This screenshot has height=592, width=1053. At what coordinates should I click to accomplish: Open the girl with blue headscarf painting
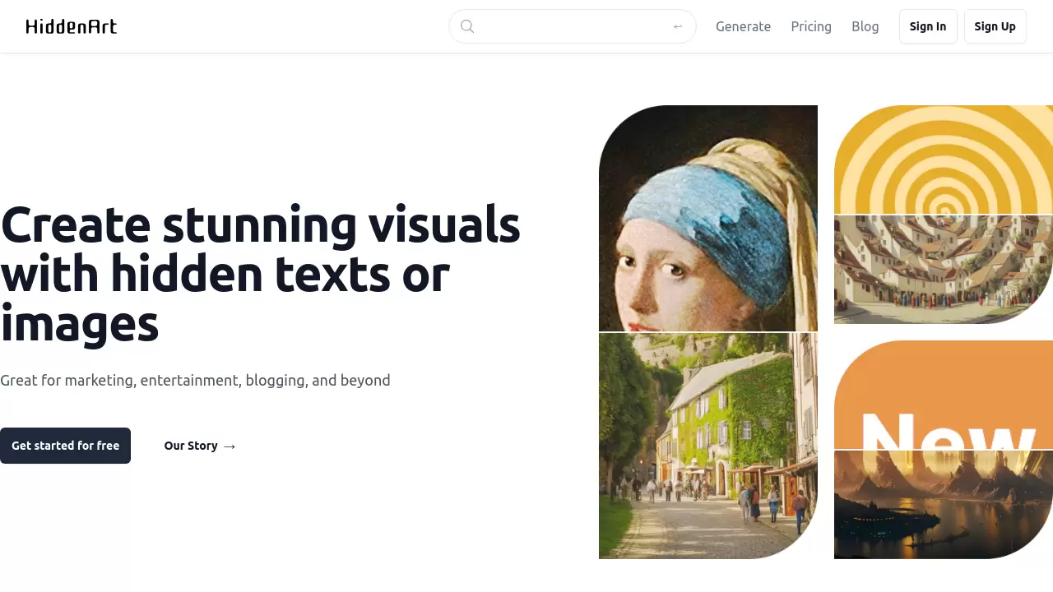pyautogui.click(x=708, y=218)
